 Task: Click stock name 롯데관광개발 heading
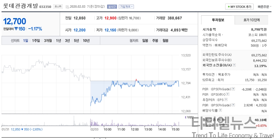(x=20, y=6)
